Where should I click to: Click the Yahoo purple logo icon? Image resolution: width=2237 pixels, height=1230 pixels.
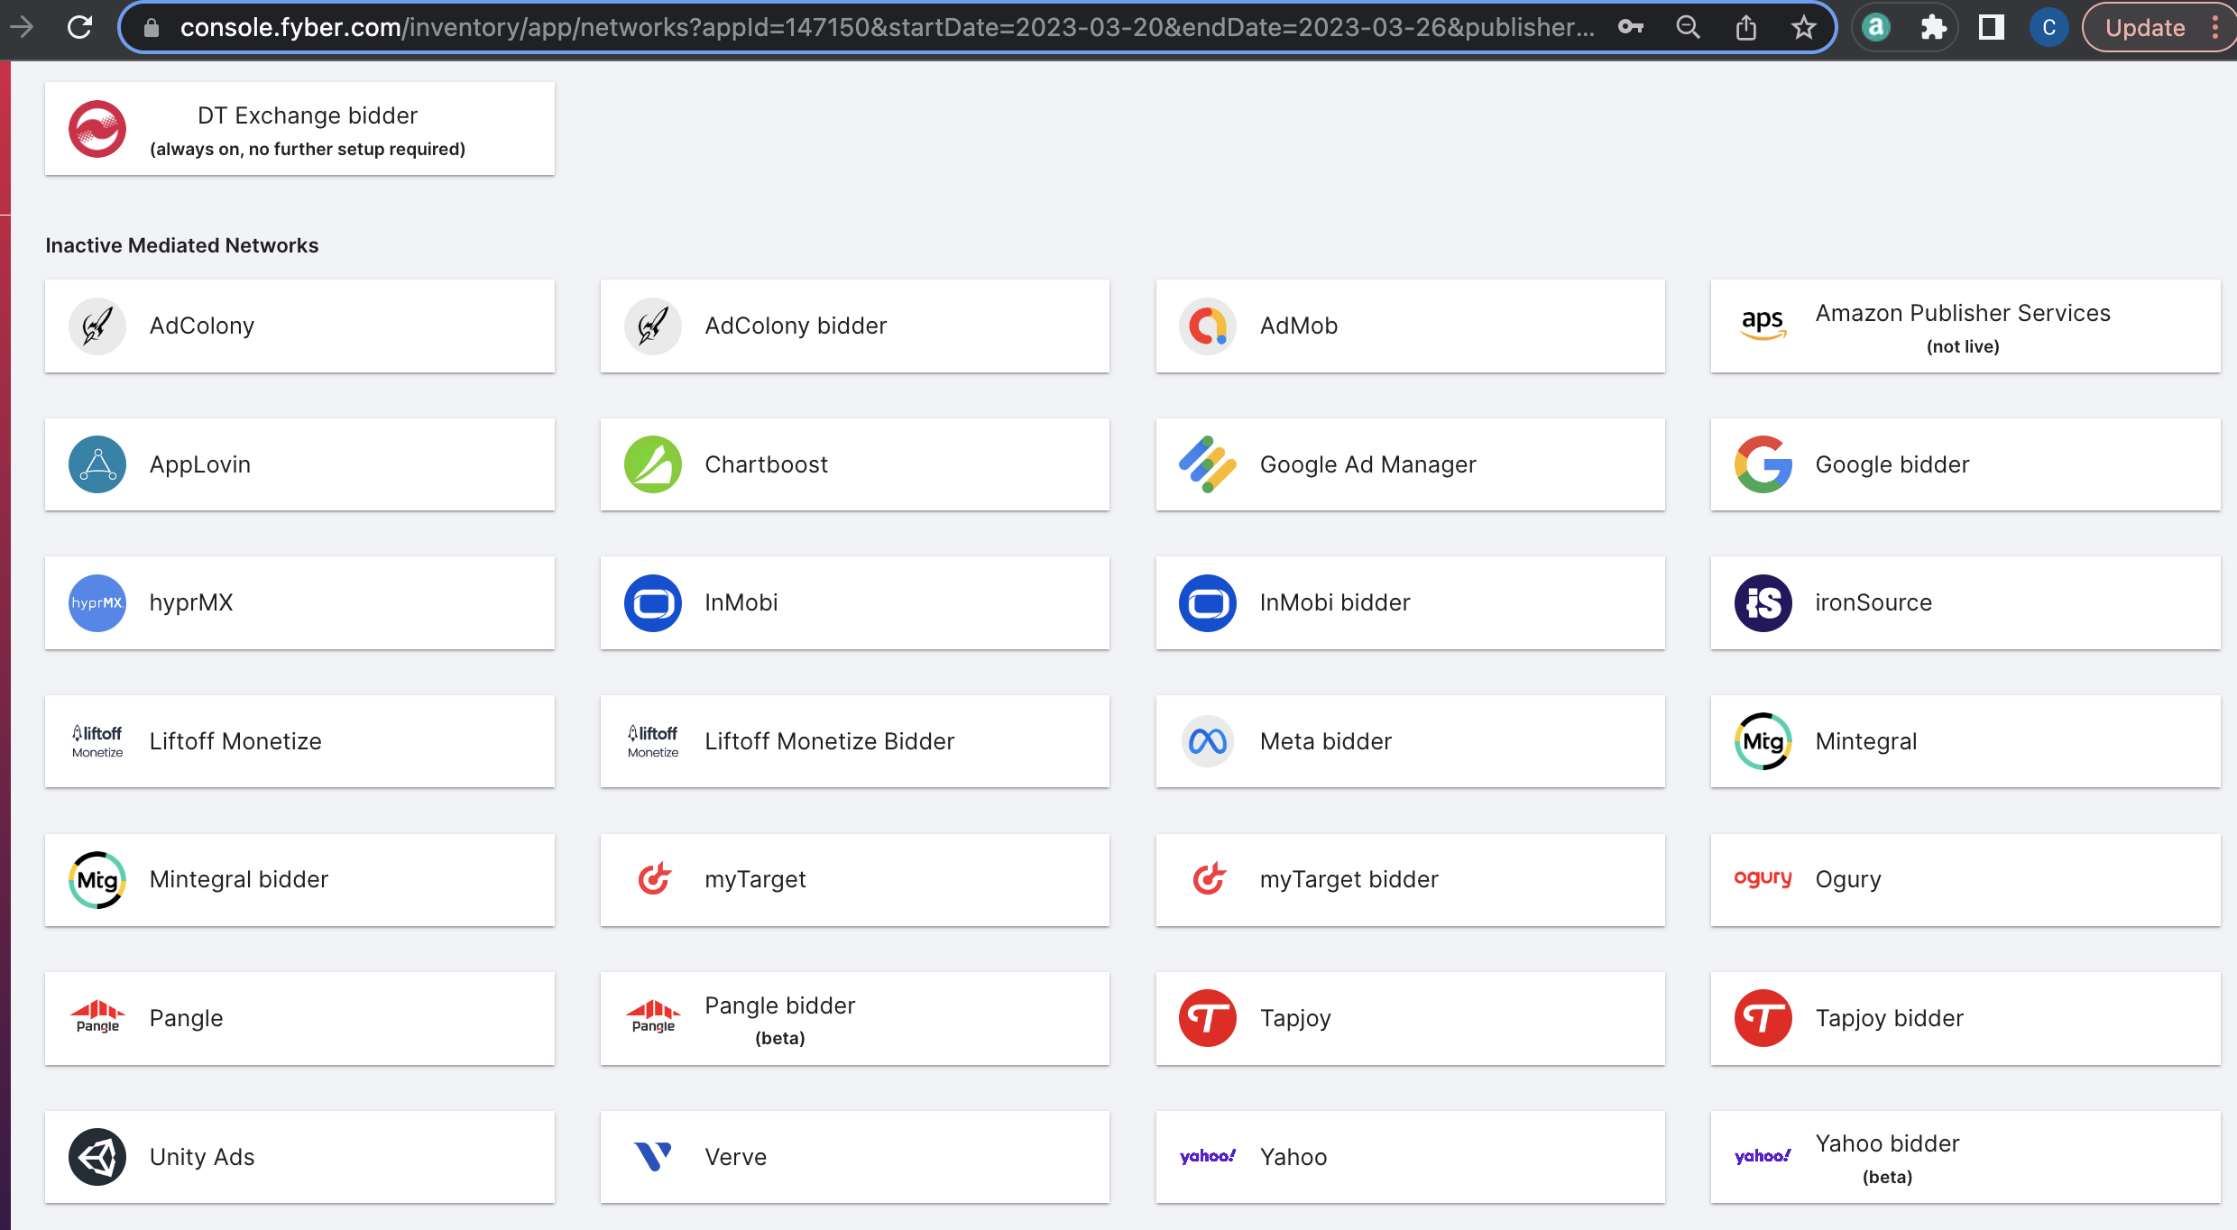tap(1208, 1156)
